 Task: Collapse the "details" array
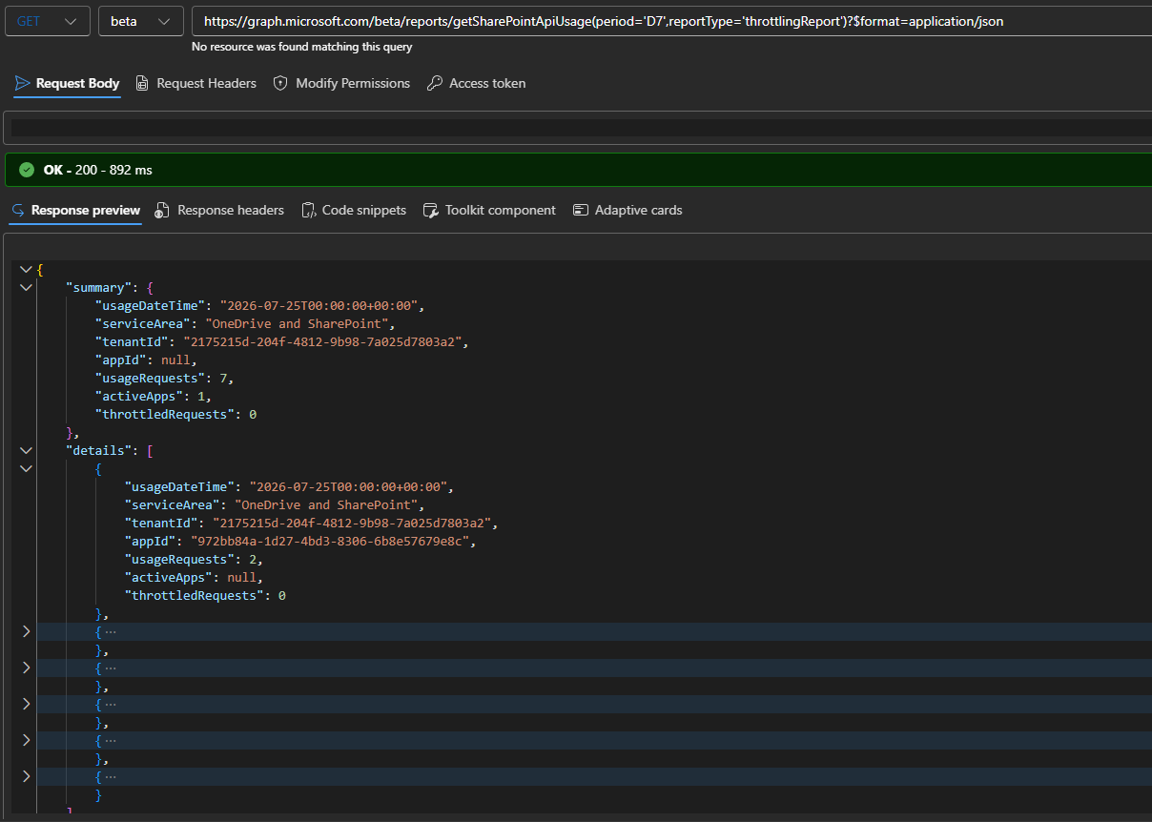(26, 450)
